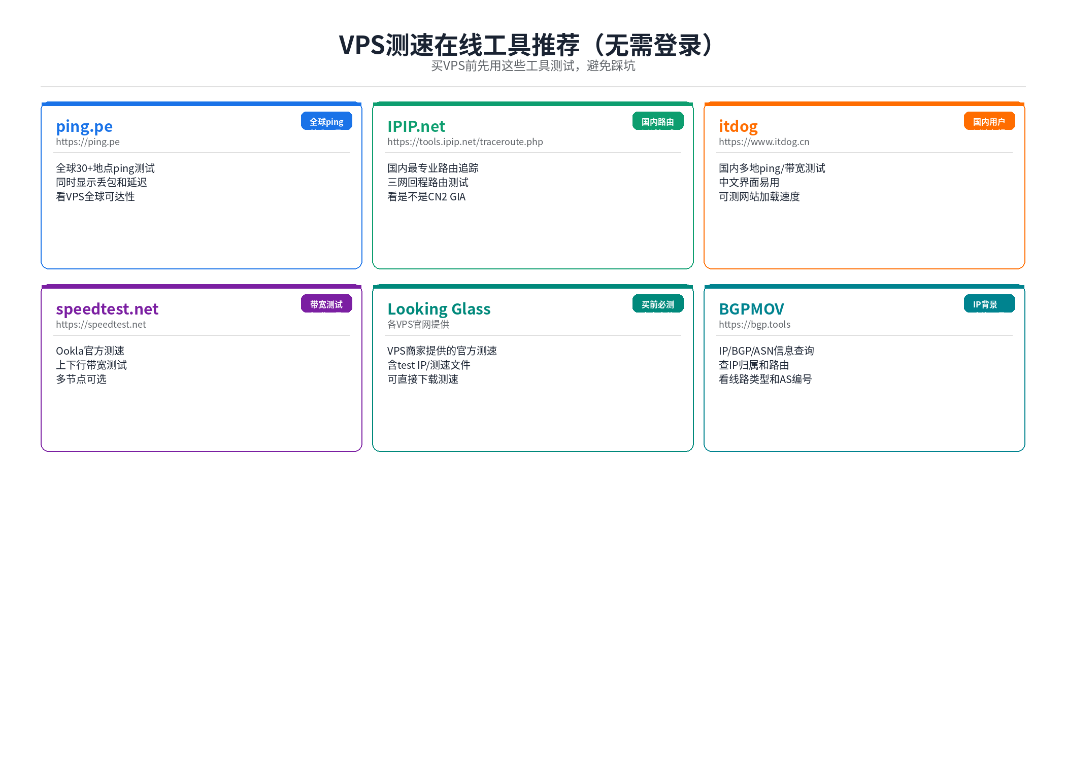Select the text 同时显示丢包和延迟
The width and height of the screenshot is (1066, 761).
coord(102,183)
